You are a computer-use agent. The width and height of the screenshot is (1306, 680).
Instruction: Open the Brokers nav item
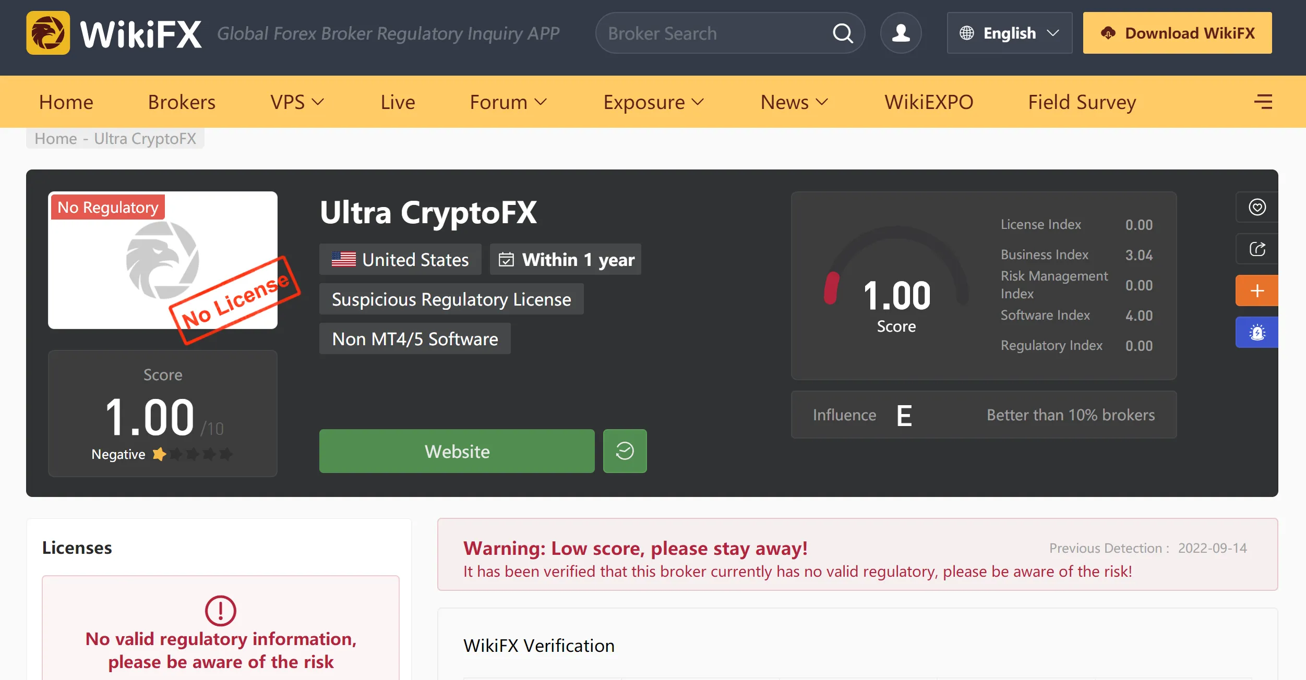pos(182,102)
